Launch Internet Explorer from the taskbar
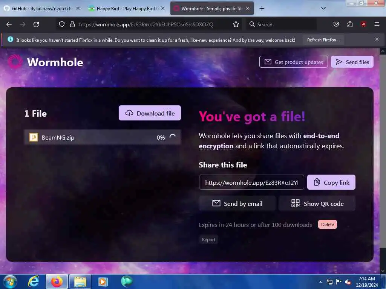Image resolution: width=386 pixels, height=289 pixels. point(34,281)
